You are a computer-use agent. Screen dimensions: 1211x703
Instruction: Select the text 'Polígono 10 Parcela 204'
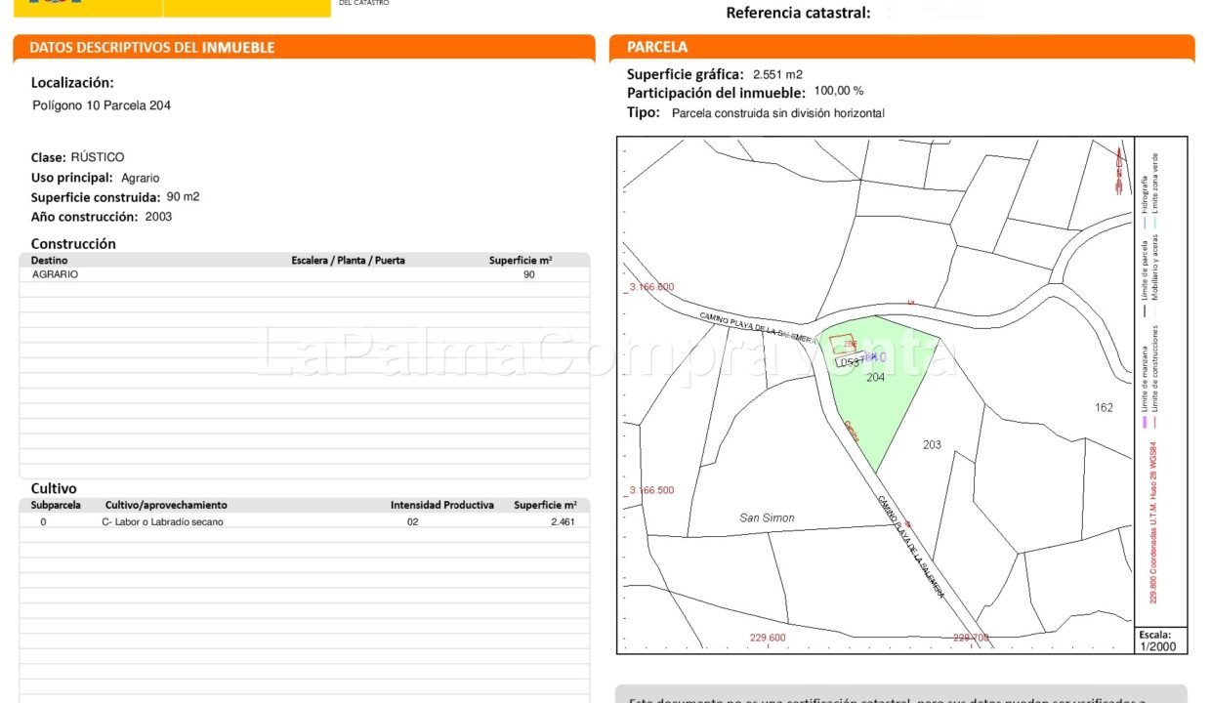pos(102,105)
